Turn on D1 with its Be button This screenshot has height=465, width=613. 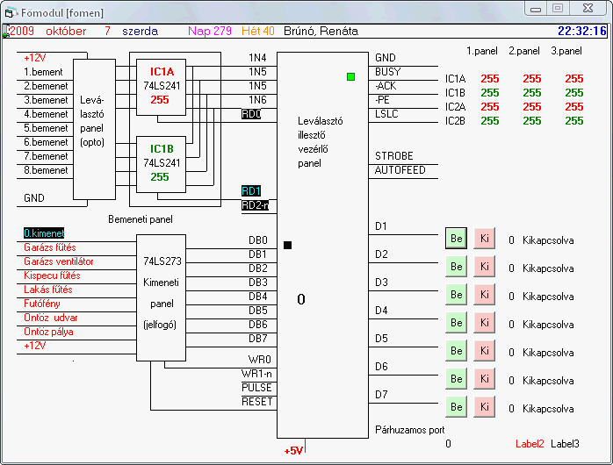(x=456, y=238)
